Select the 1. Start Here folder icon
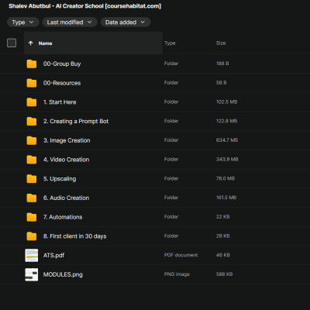 [32, 102]
